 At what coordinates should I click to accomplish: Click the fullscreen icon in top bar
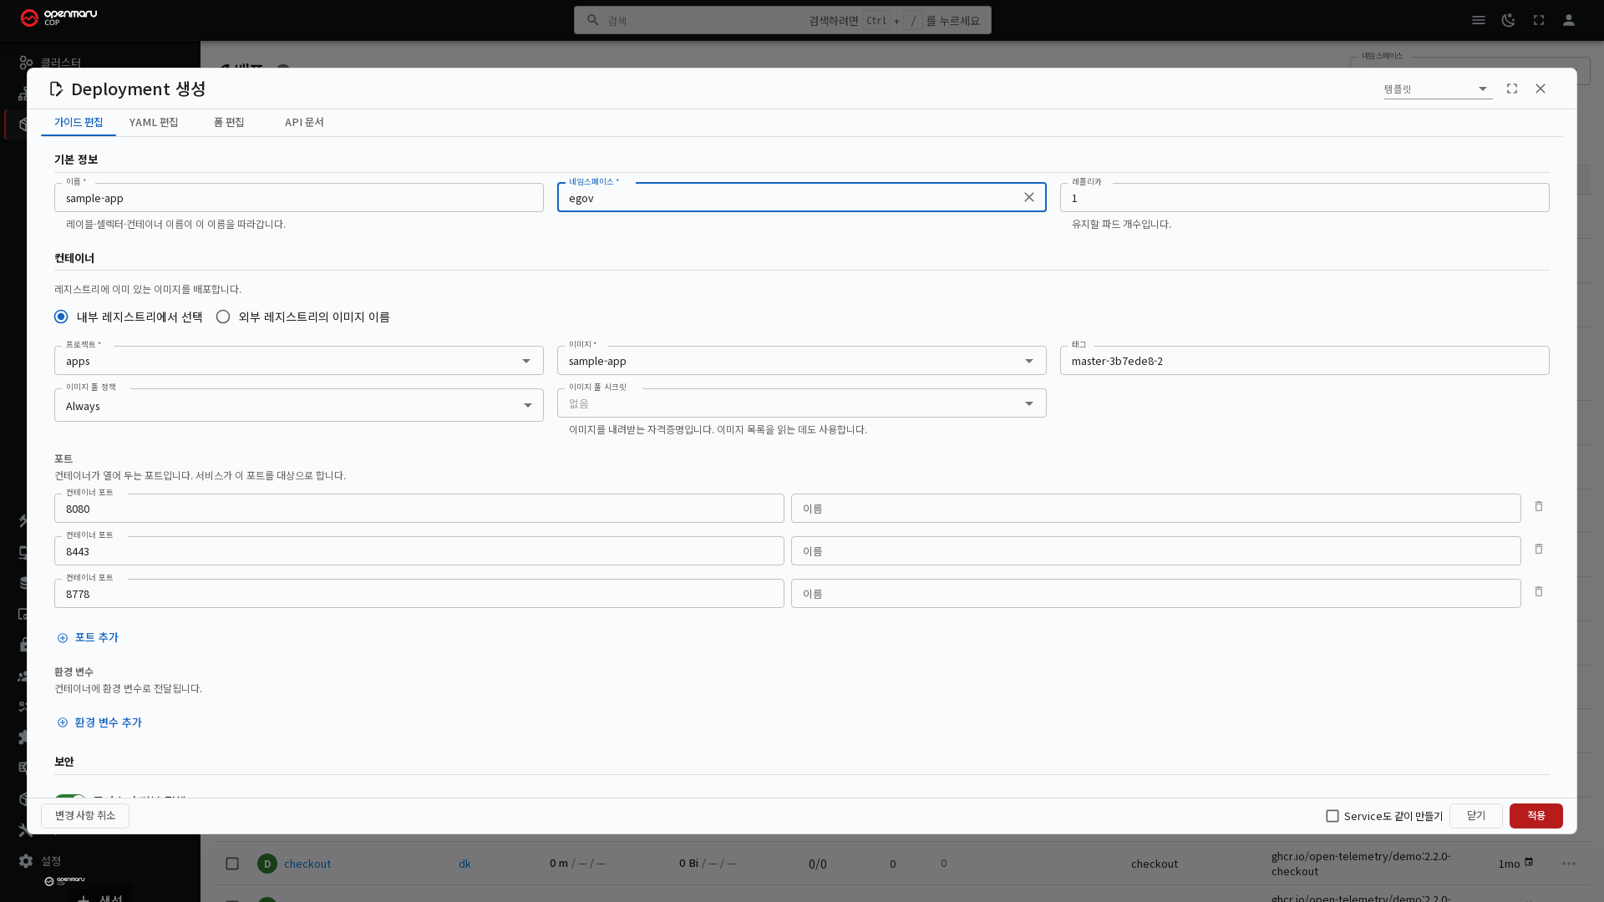point(1539,20)
